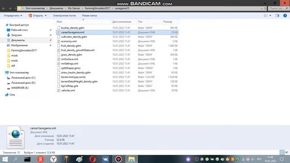Expand the Открыть dropdown arrow

[x=46, y=15]
